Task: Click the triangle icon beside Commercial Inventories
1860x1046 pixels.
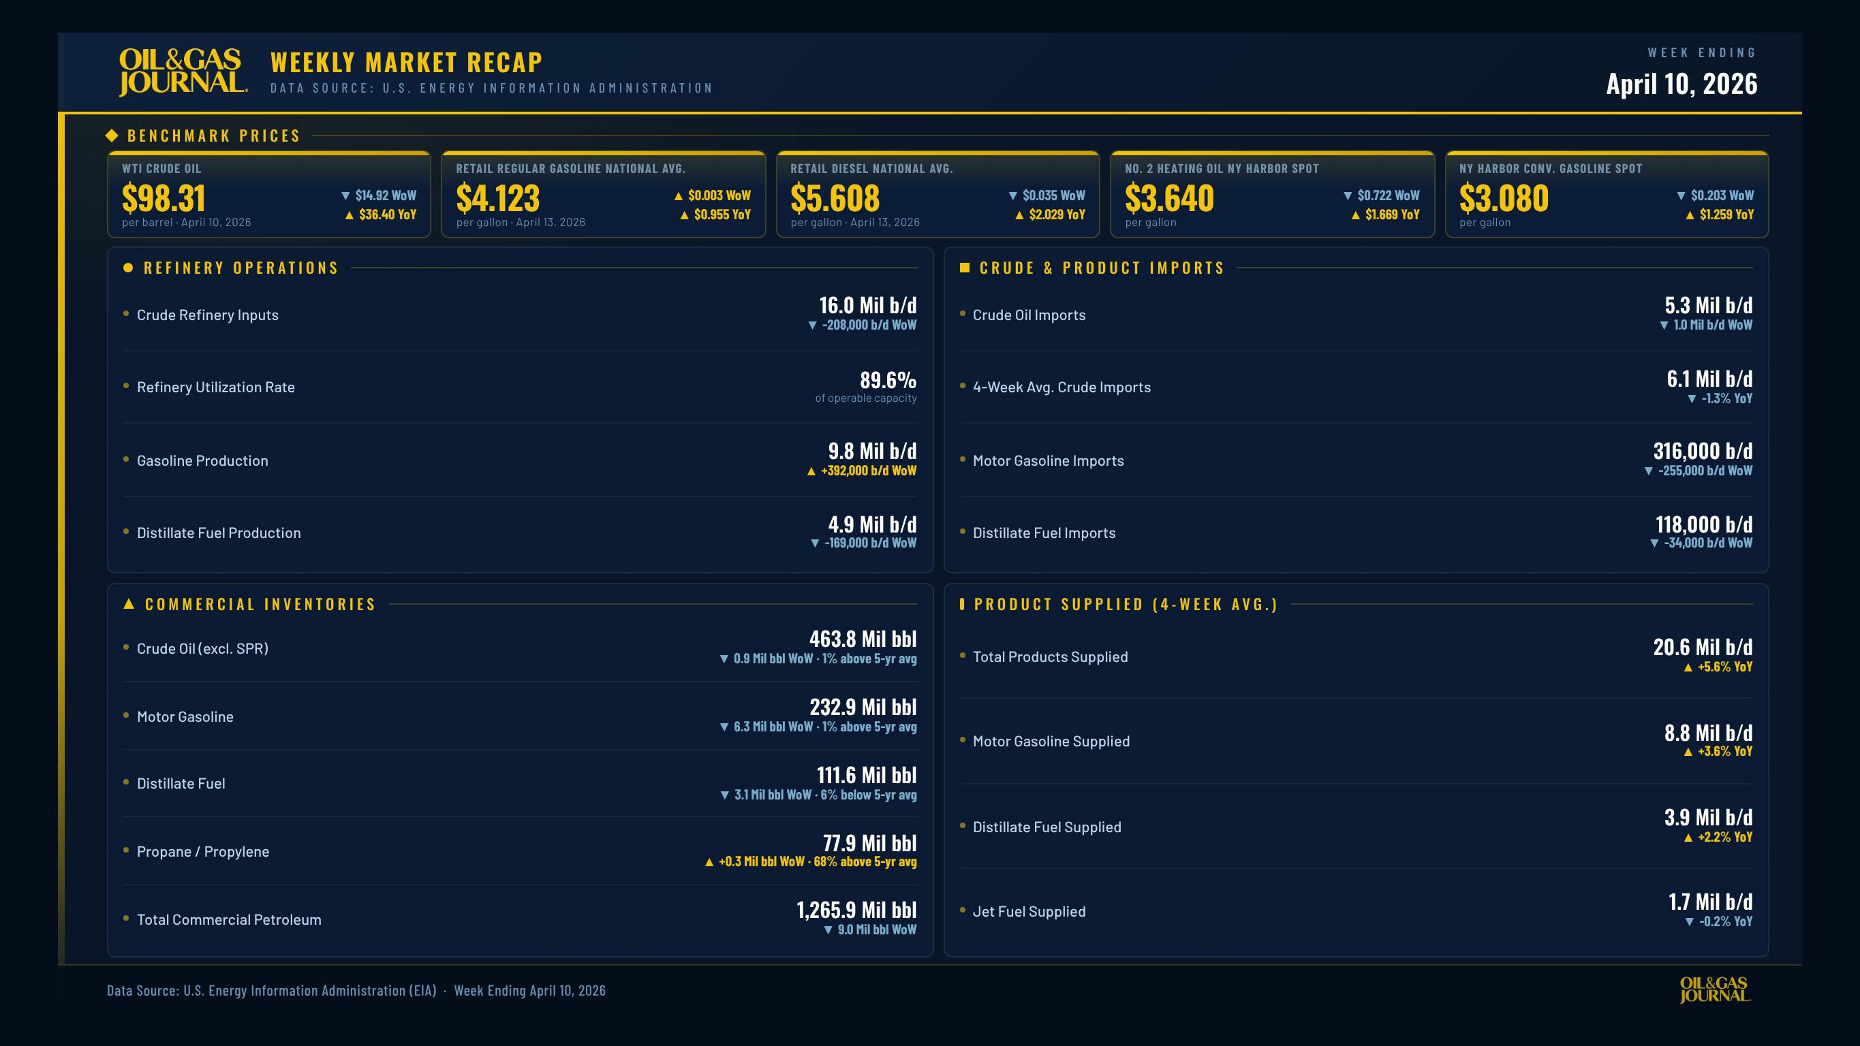Action: [129, 604]
